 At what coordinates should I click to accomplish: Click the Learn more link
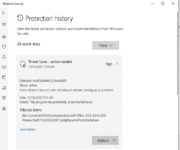(28, 129)
